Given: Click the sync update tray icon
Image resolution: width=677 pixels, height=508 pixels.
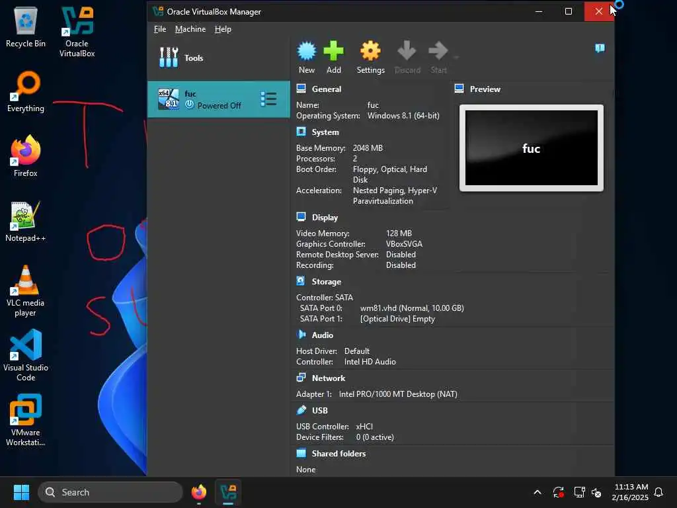Looking at the screenshot, I should pyautogui.click(x=558, y=492).
